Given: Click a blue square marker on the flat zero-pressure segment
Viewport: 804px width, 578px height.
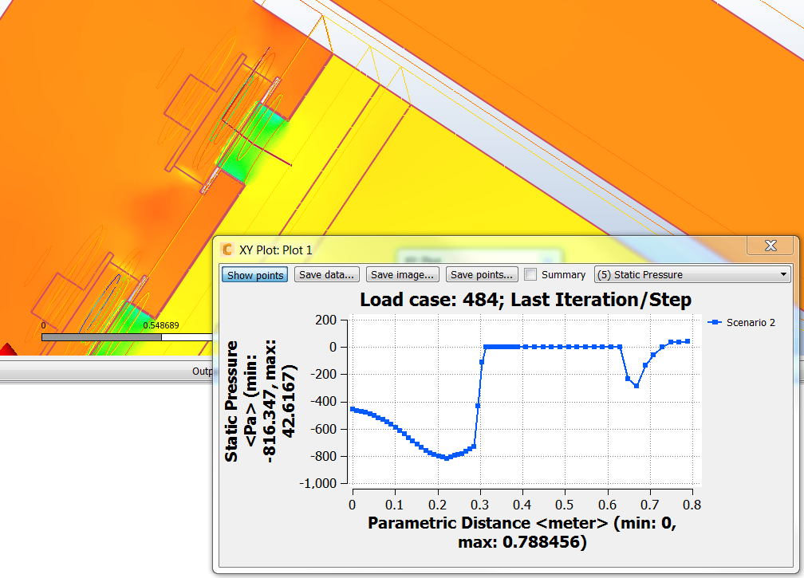Looking at the screenshot, I should pyautogui.click(x=558, y=346).
